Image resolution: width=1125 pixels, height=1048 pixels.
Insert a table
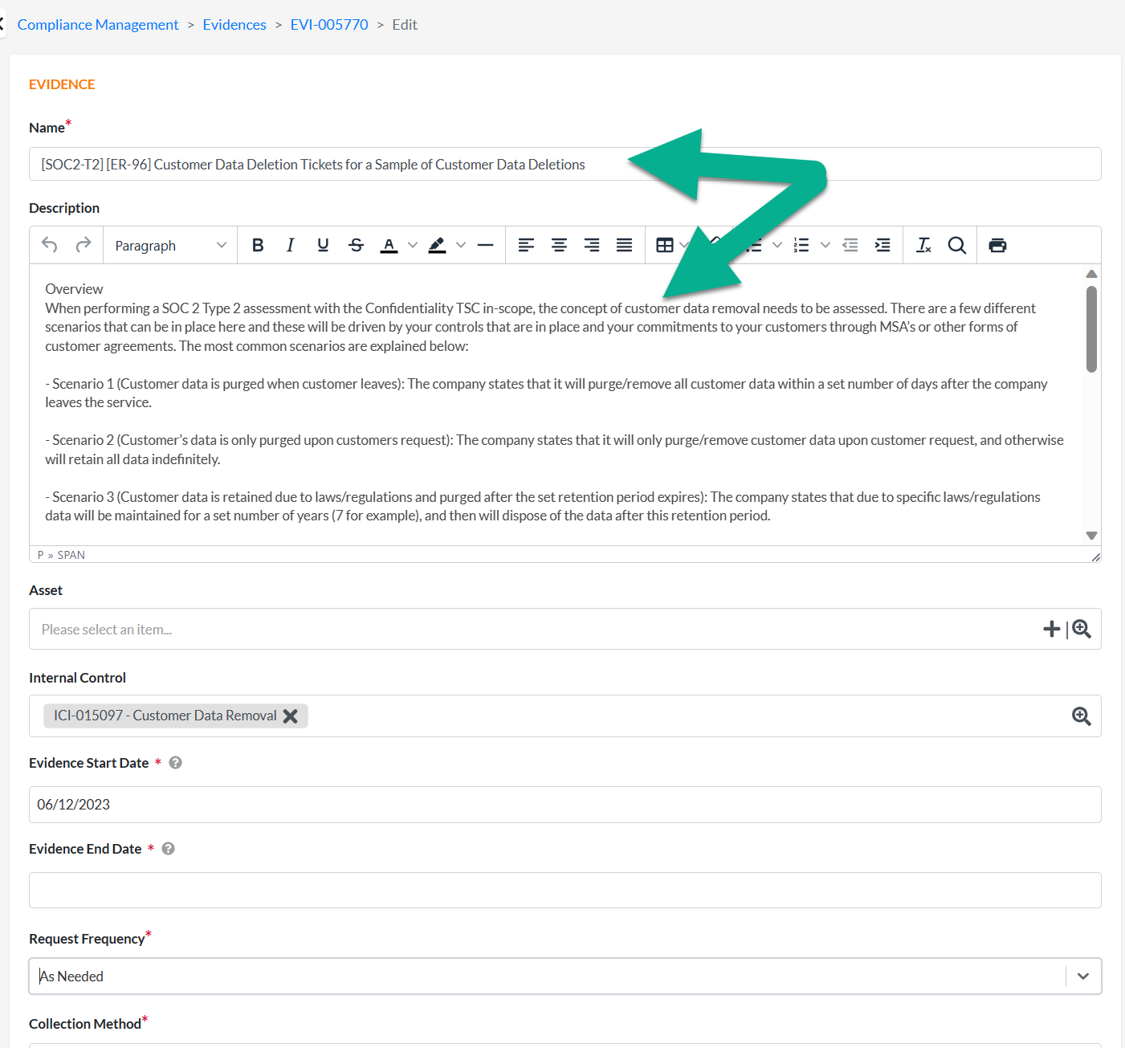[x=665, y=245]
